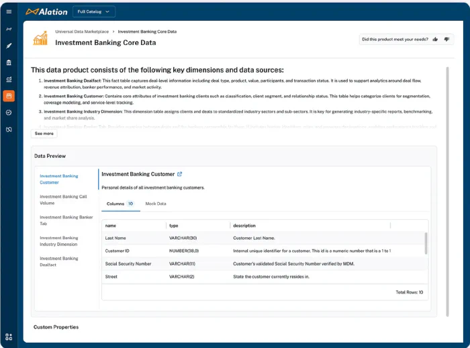Open the hamburger menu in sidebar
This screenshot has height=348, width=470.
9,11
